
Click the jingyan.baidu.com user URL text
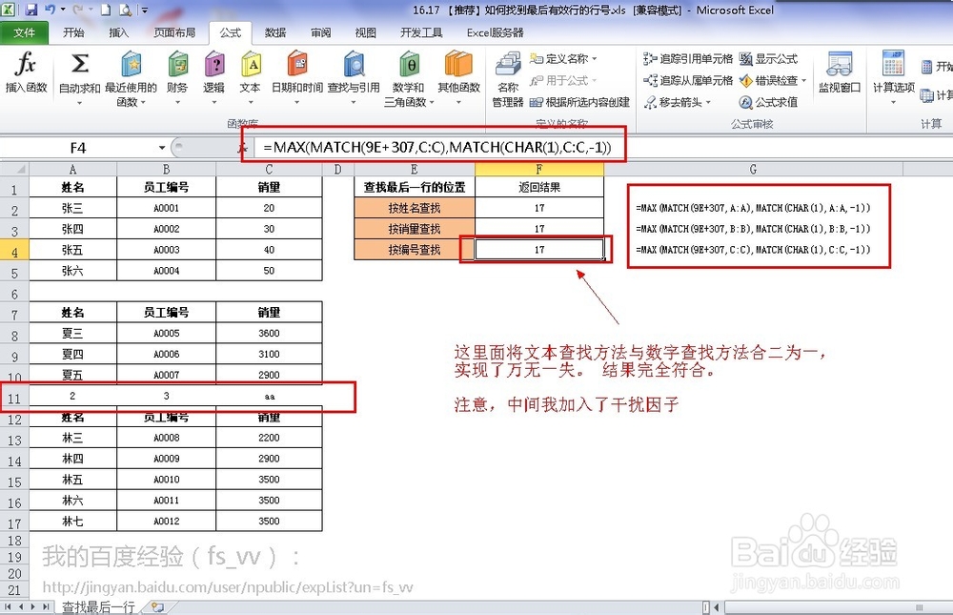point(228,587)
